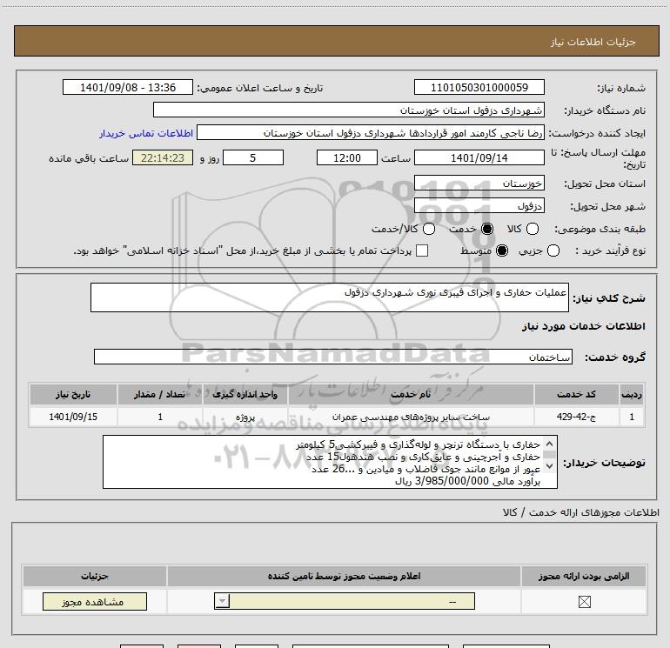
Task: Click the remaining time counter 22:14:23
Action: [163, 157]
